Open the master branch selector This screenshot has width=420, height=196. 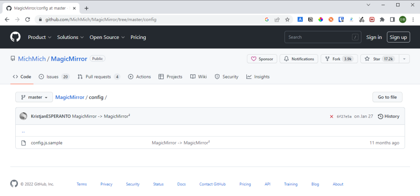coord(34,97)
